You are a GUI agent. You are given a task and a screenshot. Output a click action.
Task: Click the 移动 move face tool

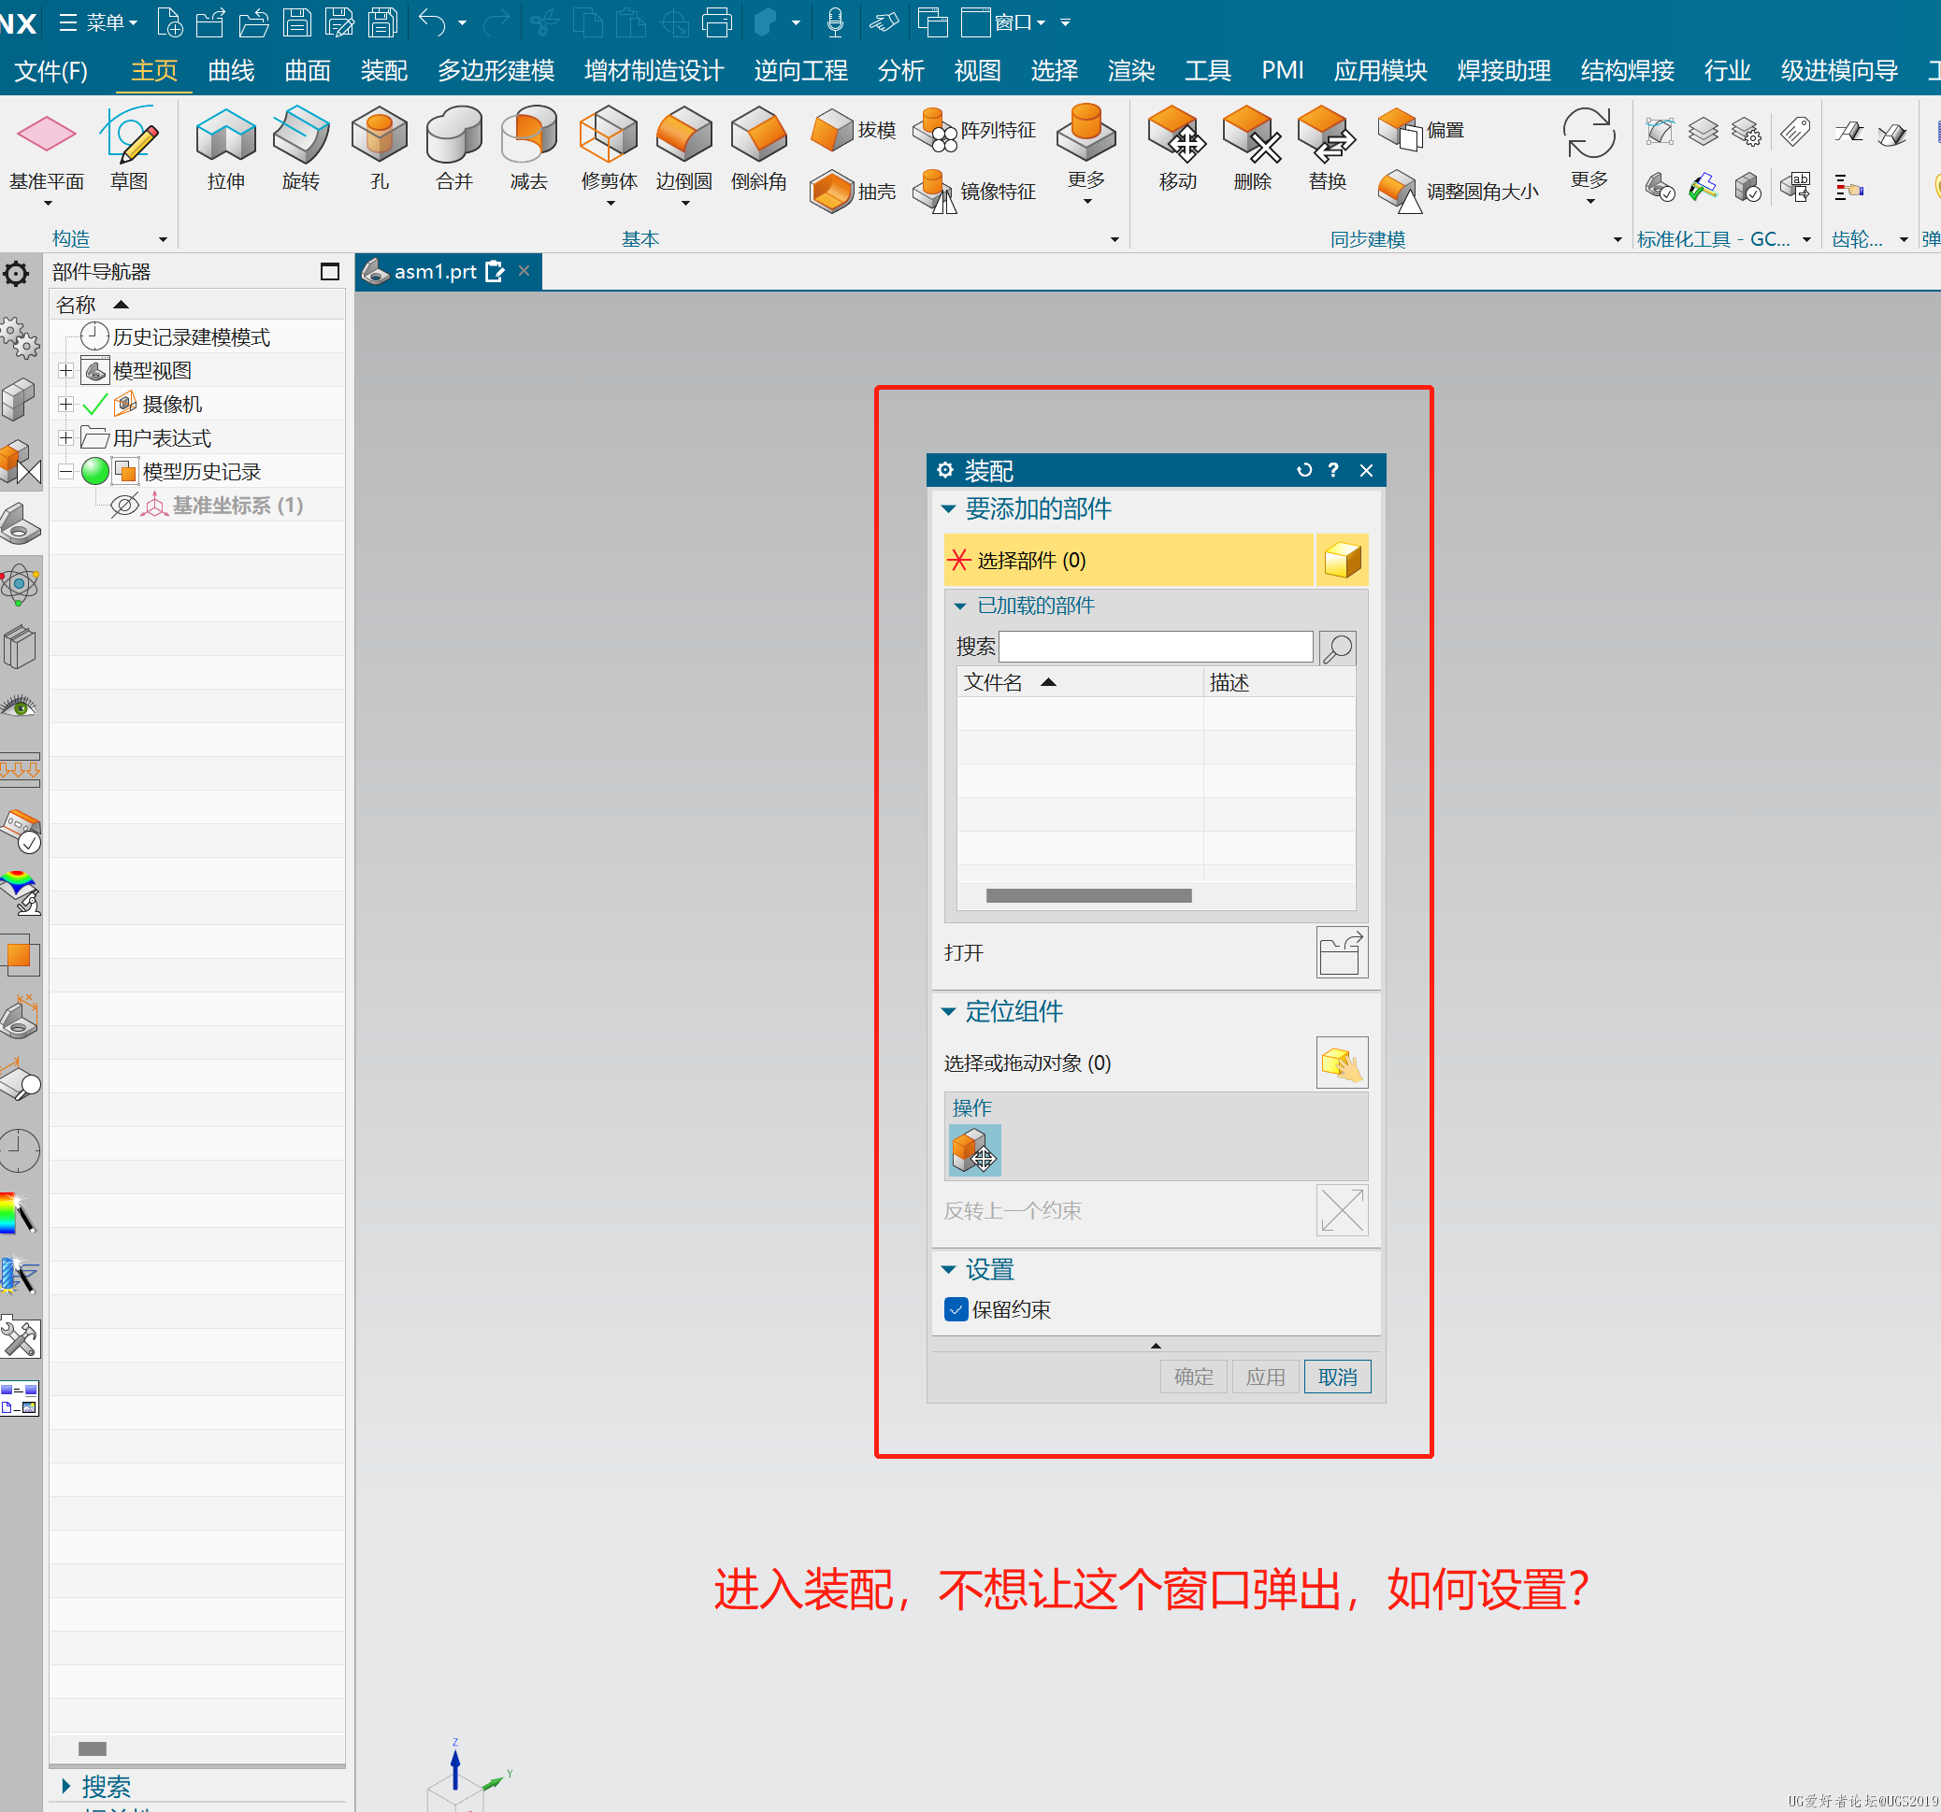[1176, 149]
